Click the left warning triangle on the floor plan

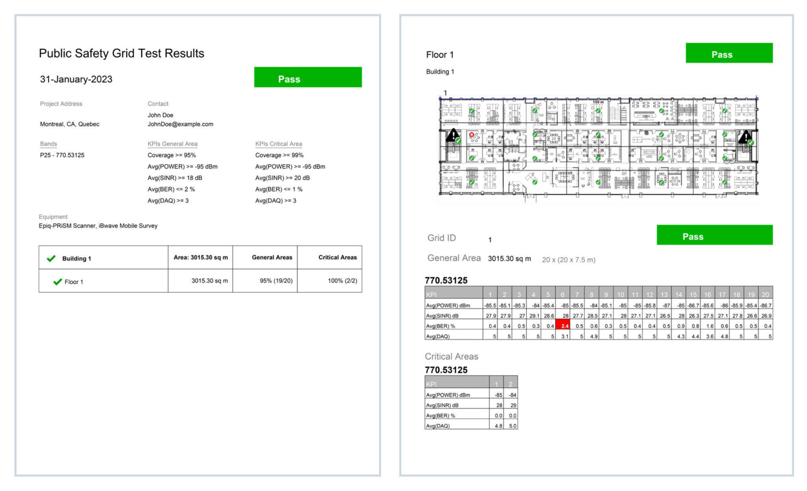[453, 135]
